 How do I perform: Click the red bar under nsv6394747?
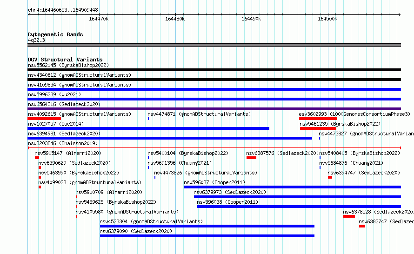coord(330,177)
